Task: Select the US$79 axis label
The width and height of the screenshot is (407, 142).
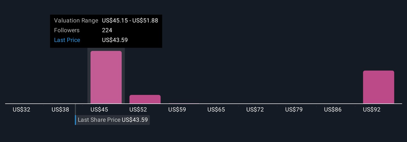Action: pos(294,110)
